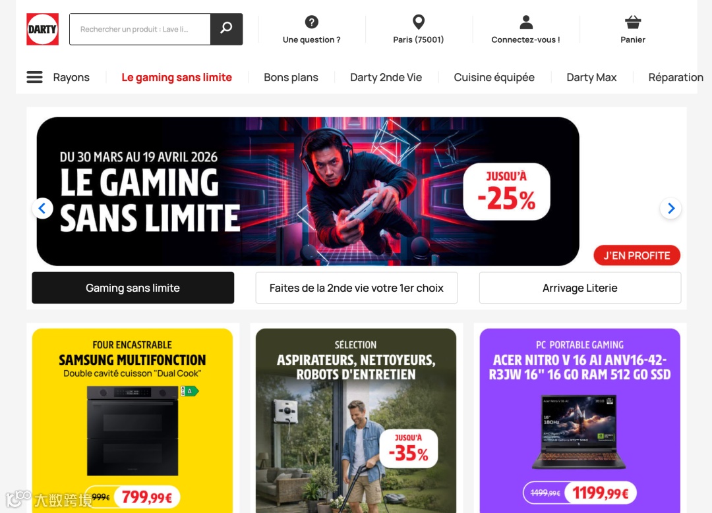Click the user account icon
This screenshot has width=712, height=513.
[x=526, y=22]
